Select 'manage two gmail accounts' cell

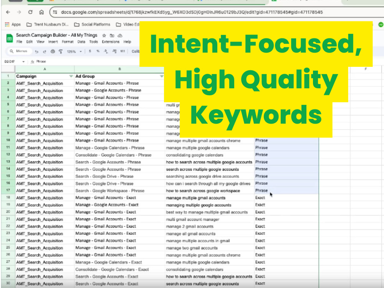209,248
